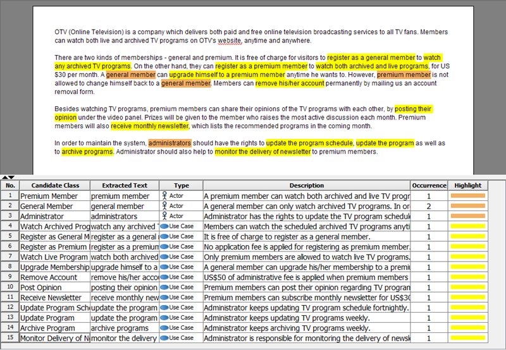Screen dimensions: 506x350
Task: Expand the pane using the down arrow splitter
Action: (x=11, y=178)
